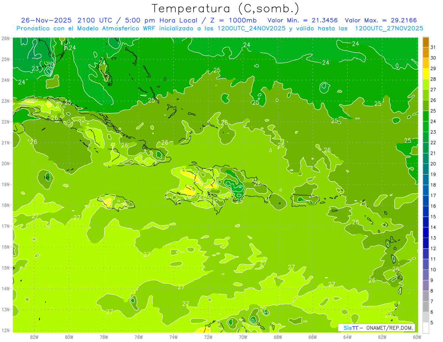Click the 13N latitude axis label
The image size is (443, 342).
(5, 309)
